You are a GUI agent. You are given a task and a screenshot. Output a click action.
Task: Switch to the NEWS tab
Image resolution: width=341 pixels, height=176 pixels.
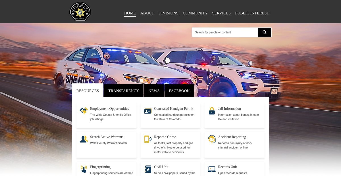tap(154, 91)
